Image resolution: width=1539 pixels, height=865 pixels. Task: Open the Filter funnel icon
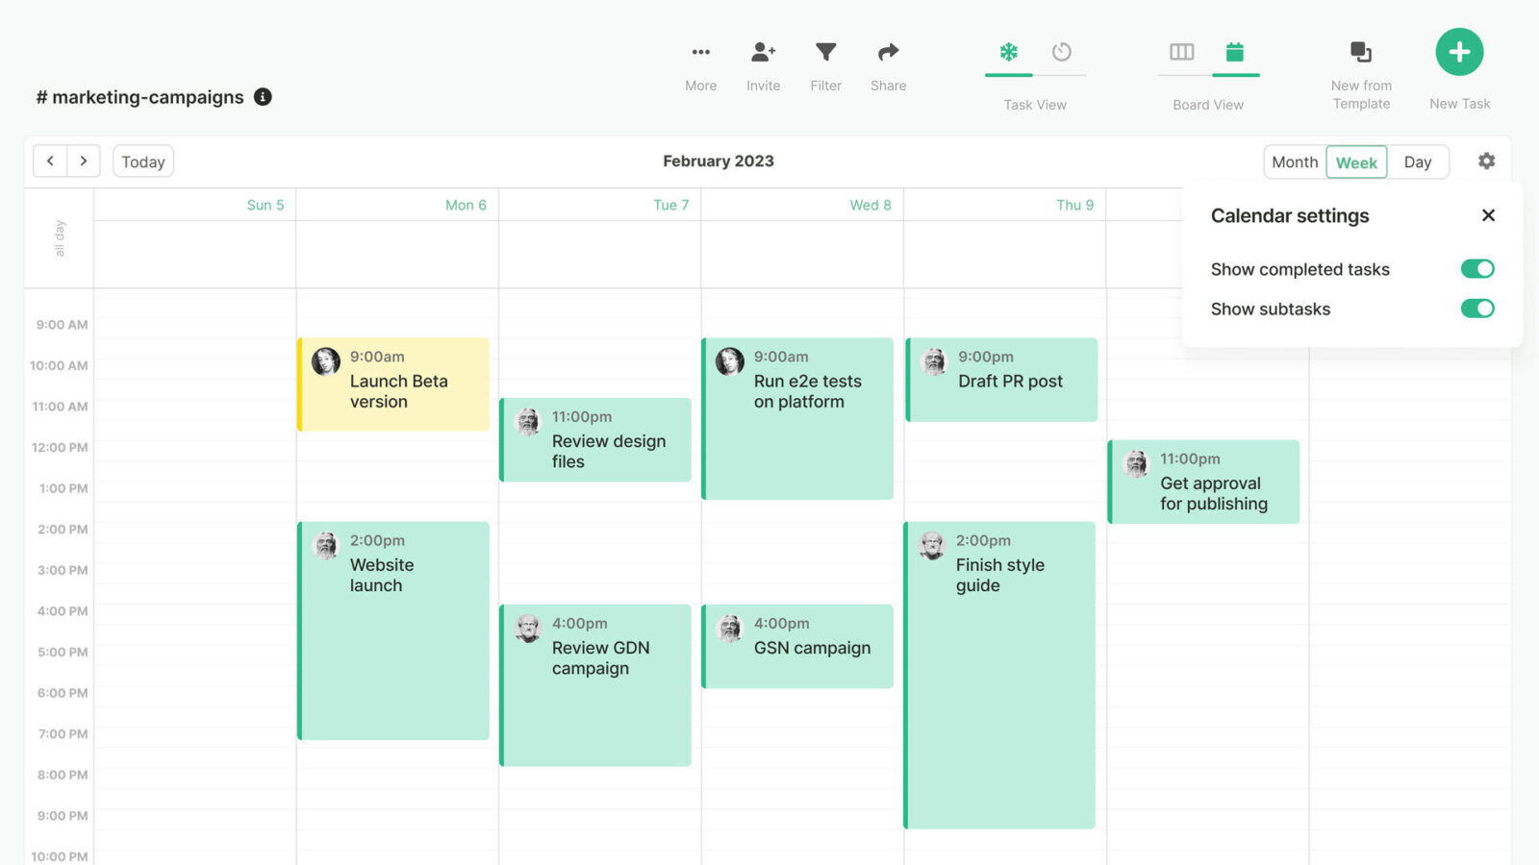(x=825, y=53)
